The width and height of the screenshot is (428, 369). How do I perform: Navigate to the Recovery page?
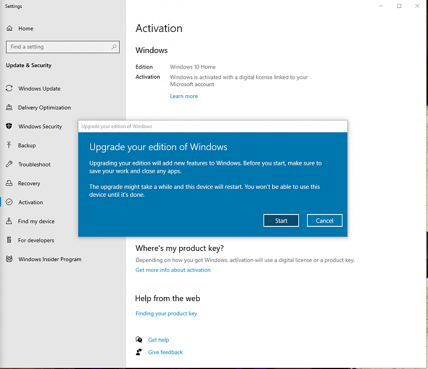tap(29, 183)
